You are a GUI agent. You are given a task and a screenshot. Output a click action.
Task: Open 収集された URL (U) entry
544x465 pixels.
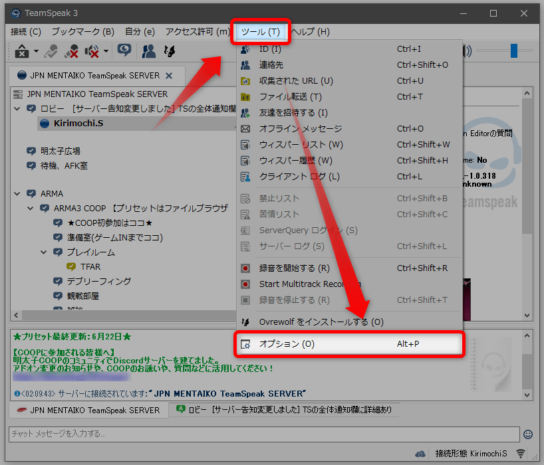pos(349,81)
